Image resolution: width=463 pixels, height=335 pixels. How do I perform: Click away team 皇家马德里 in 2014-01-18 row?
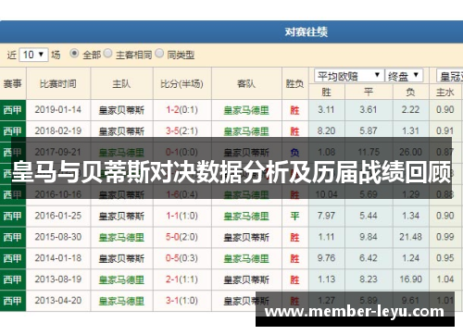tap(246, 258)
